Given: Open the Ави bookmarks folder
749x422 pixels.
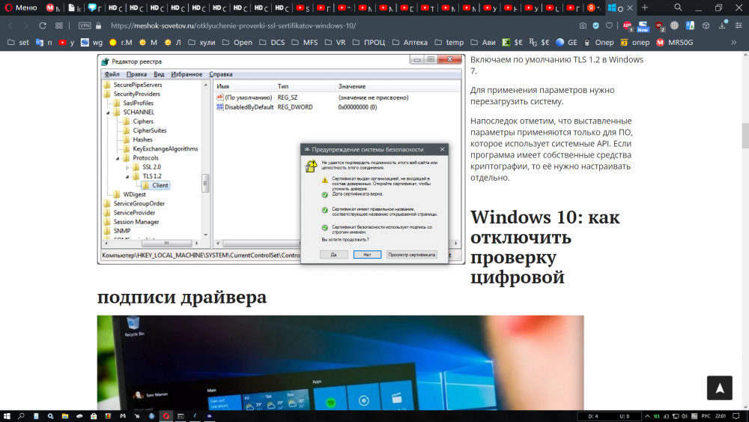Looking at the screenshot, I should pyautogui.click(x=483, y=43).
